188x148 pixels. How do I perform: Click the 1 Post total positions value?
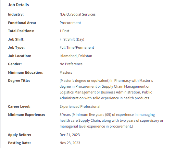click(64, 31)
